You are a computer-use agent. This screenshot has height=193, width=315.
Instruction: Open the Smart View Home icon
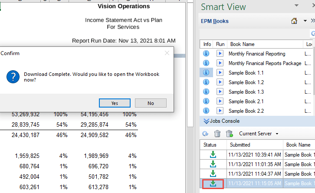294,21
